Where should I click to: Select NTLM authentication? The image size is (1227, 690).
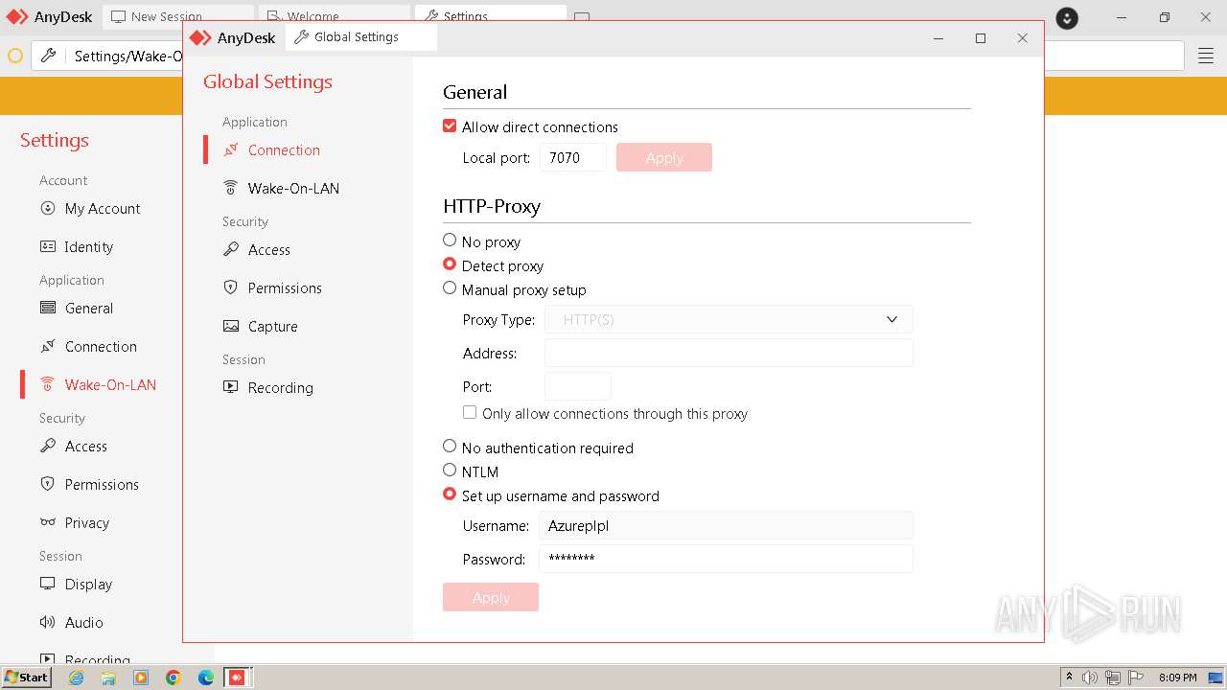point(450,470)
